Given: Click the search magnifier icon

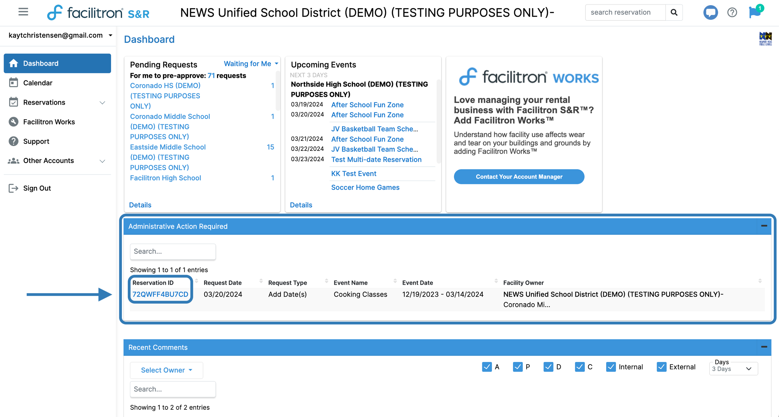Looking at the screenshot, I should (x=674, y=12).
